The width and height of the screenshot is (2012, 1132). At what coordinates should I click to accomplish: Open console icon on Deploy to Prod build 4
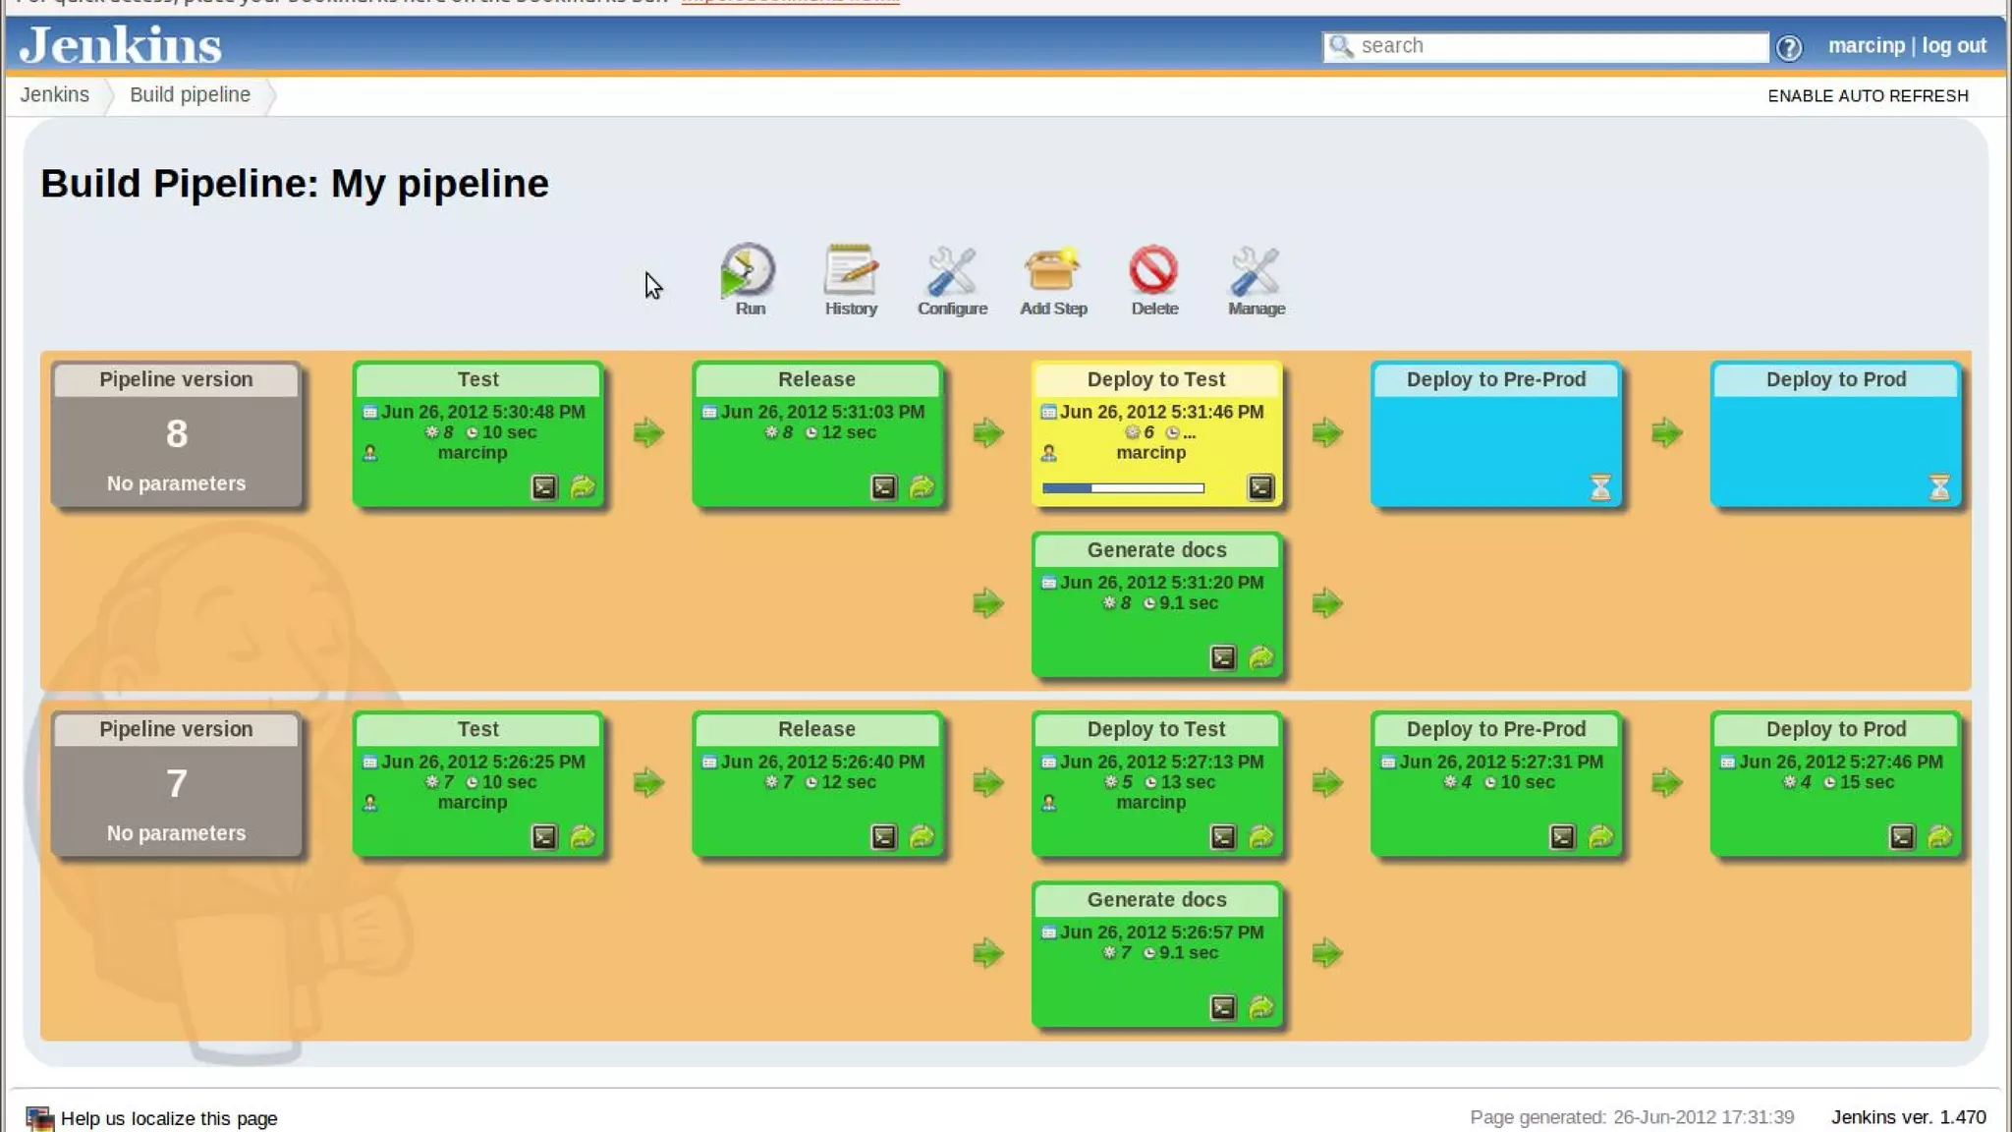1902,837
